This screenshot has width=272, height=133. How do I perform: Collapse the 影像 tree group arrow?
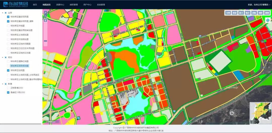click(2, 84)
